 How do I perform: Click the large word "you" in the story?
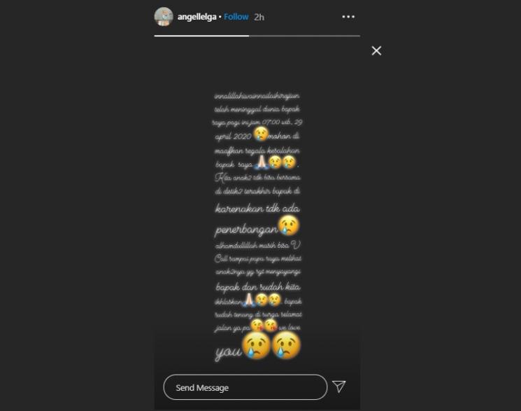[x=228, y=352]
